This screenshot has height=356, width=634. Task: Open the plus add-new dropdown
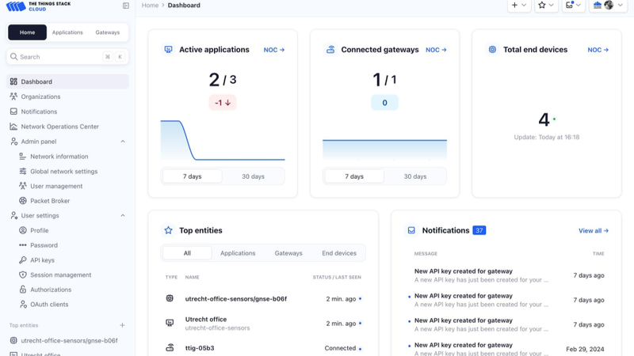coord(518,6)
